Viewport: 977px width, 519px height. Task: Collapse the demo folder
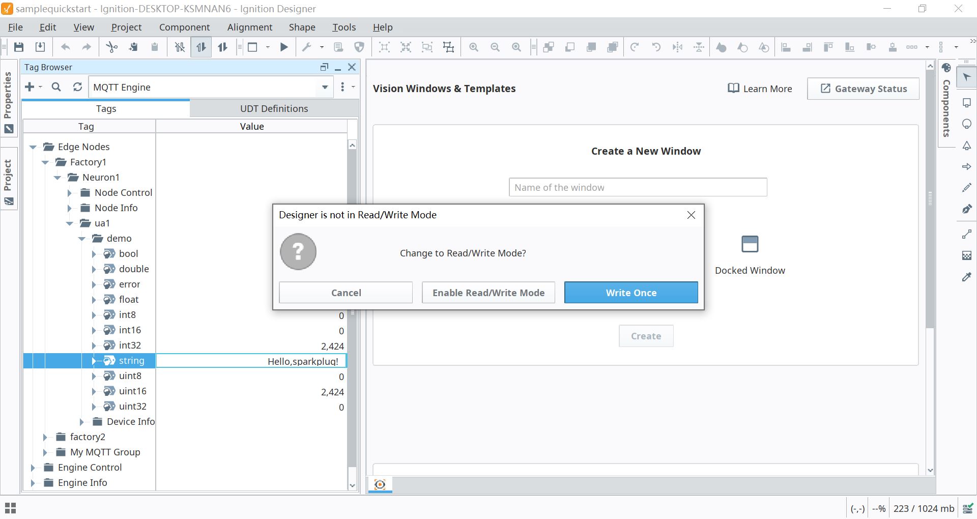82,239
